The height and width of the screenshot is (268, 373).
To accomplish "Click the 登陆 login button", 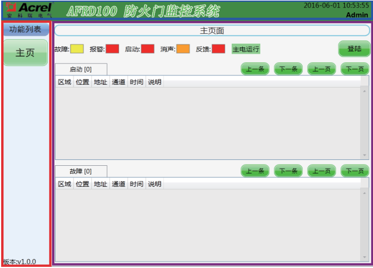I will coord(354,49).
